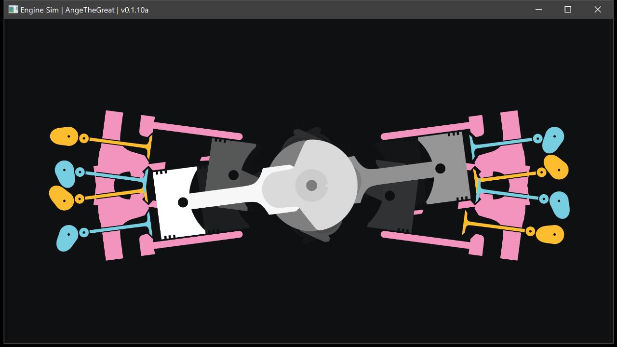This screenshot has width=617, height=347.
Task: Minimize the Engine Sim window
Action: tap(538, 10)
